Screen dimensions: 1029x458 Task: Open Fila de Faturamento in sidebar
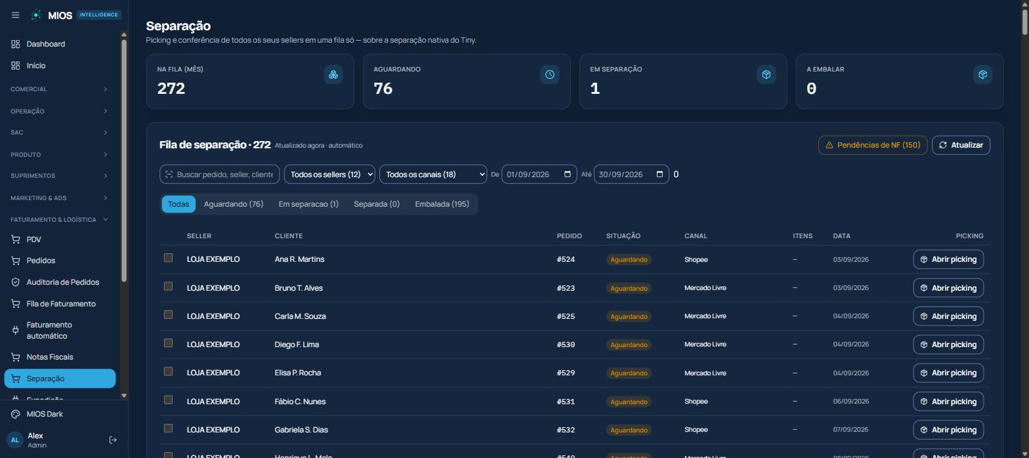pos(60,304)
